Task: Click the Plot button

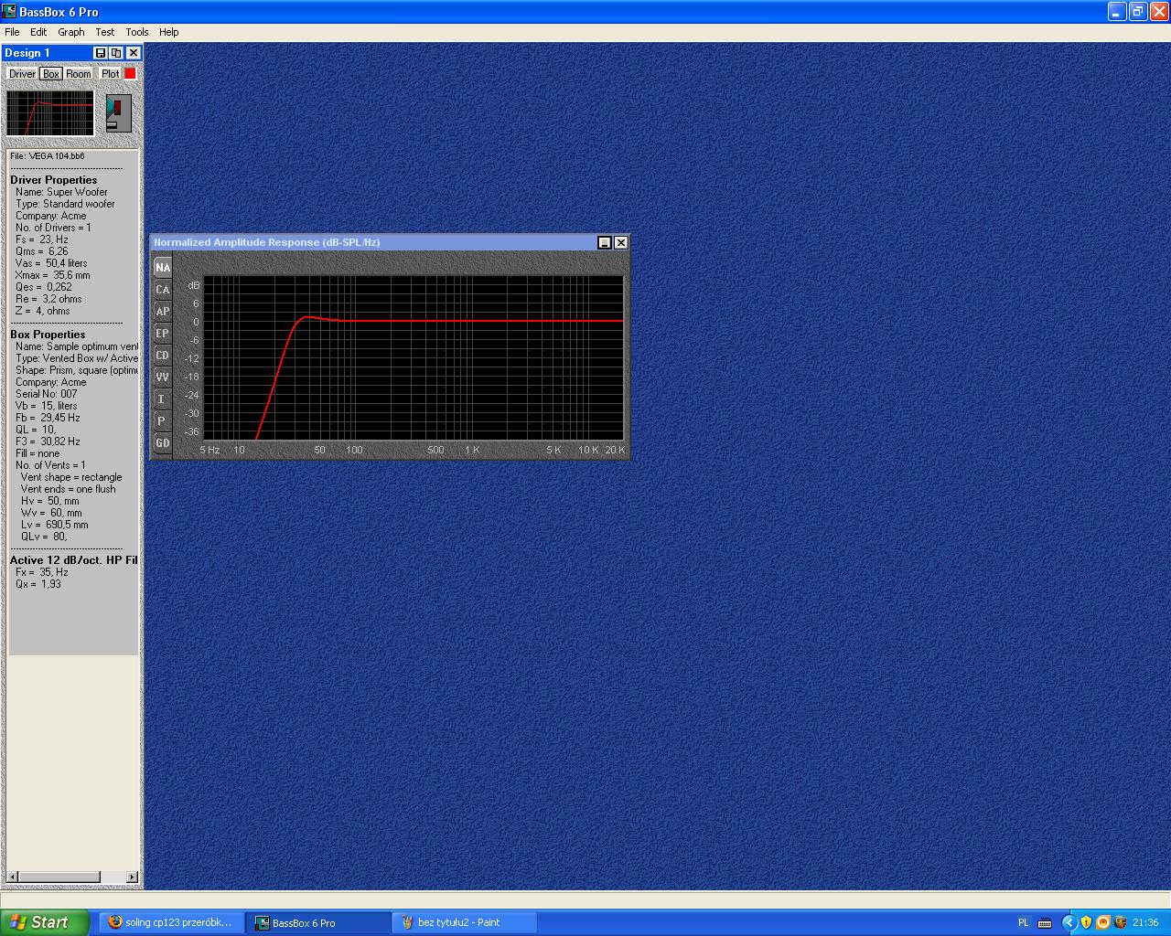Action: 110,74
